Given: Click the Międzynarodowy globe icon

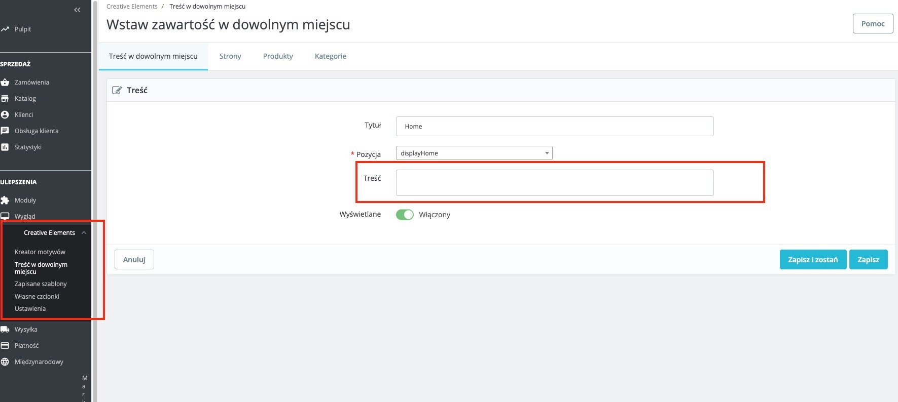Looking at the screenshot, I should [5, 361].
